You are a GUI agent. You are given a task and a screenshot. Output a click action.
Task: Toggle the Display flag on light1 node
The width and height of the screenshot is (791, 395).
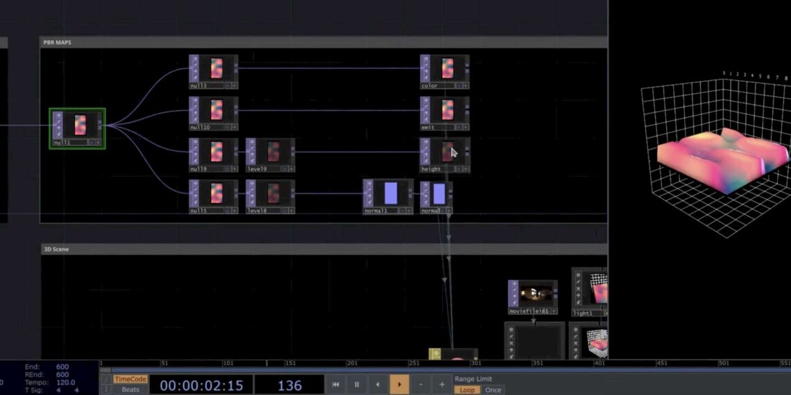pos(577,275)
